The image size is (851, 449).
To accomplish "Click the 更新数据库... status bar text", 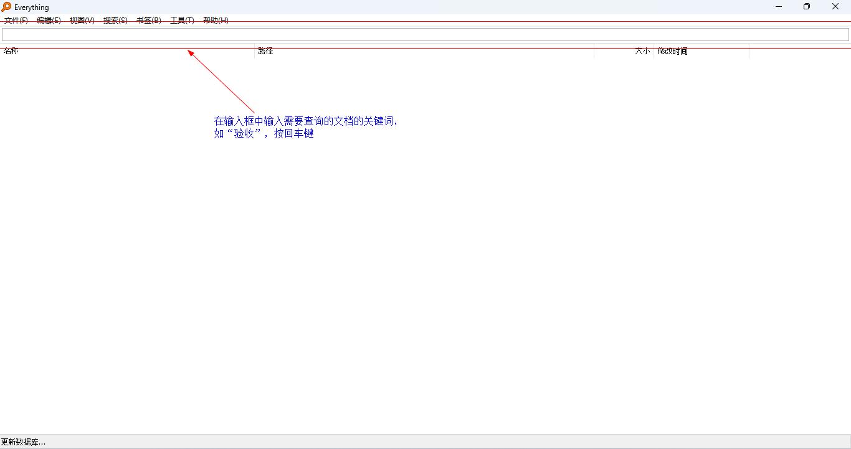I will tap(24, 442).
